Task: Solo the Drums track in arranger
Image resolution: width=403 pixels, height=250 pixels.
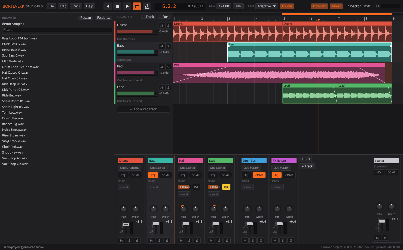Action: 168,26
